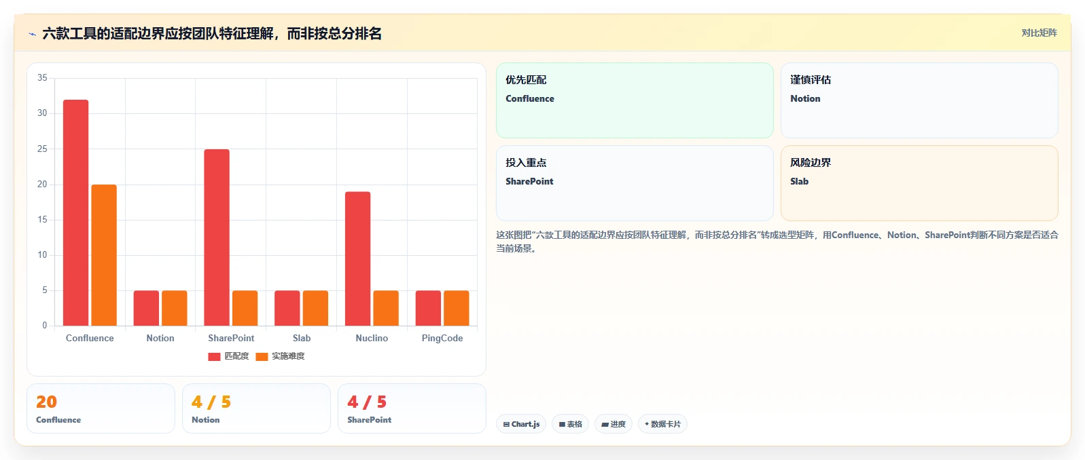Click PingCode's orange 实施难度 bar
The width and height of the screenshot is (1085, 460).
[457, 308]
